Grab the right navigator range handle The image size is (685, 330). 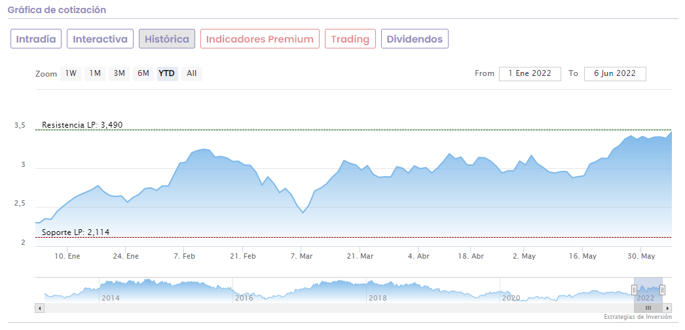point(662,290)
